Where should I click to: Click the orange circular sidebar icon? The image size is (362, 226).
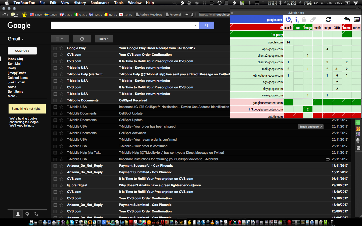click(x=358, y=129)
